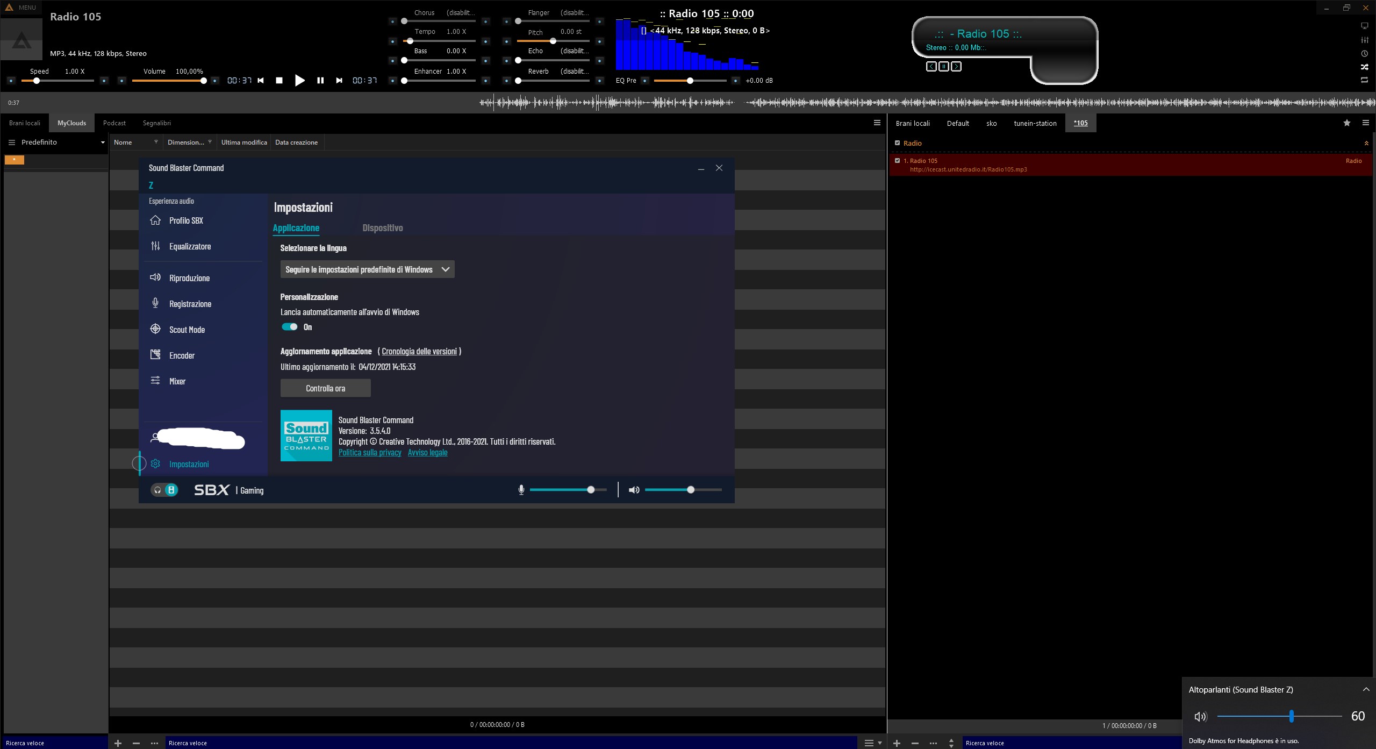Viewport: 1376px width, 749px height.
Task: Stop playback with the stop button
Action: [279, 81]
